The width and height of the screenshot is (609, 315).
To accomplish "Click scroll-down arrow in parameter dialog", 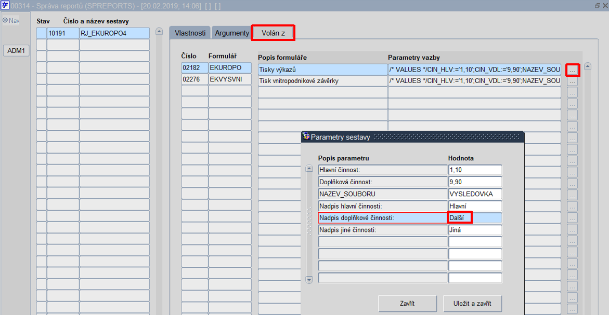I will click(309, 280).
